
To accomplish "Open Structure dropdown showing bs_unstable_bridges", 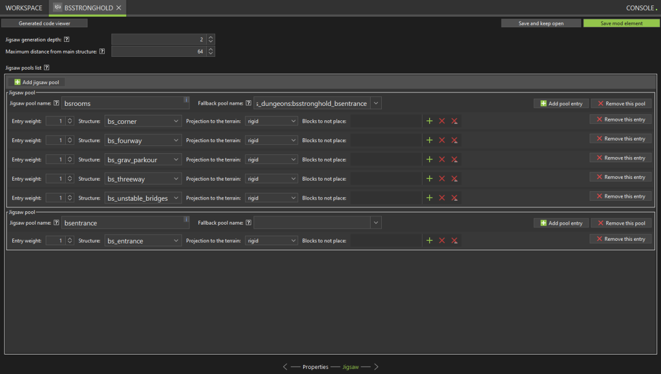I will [x=143, y=198].
